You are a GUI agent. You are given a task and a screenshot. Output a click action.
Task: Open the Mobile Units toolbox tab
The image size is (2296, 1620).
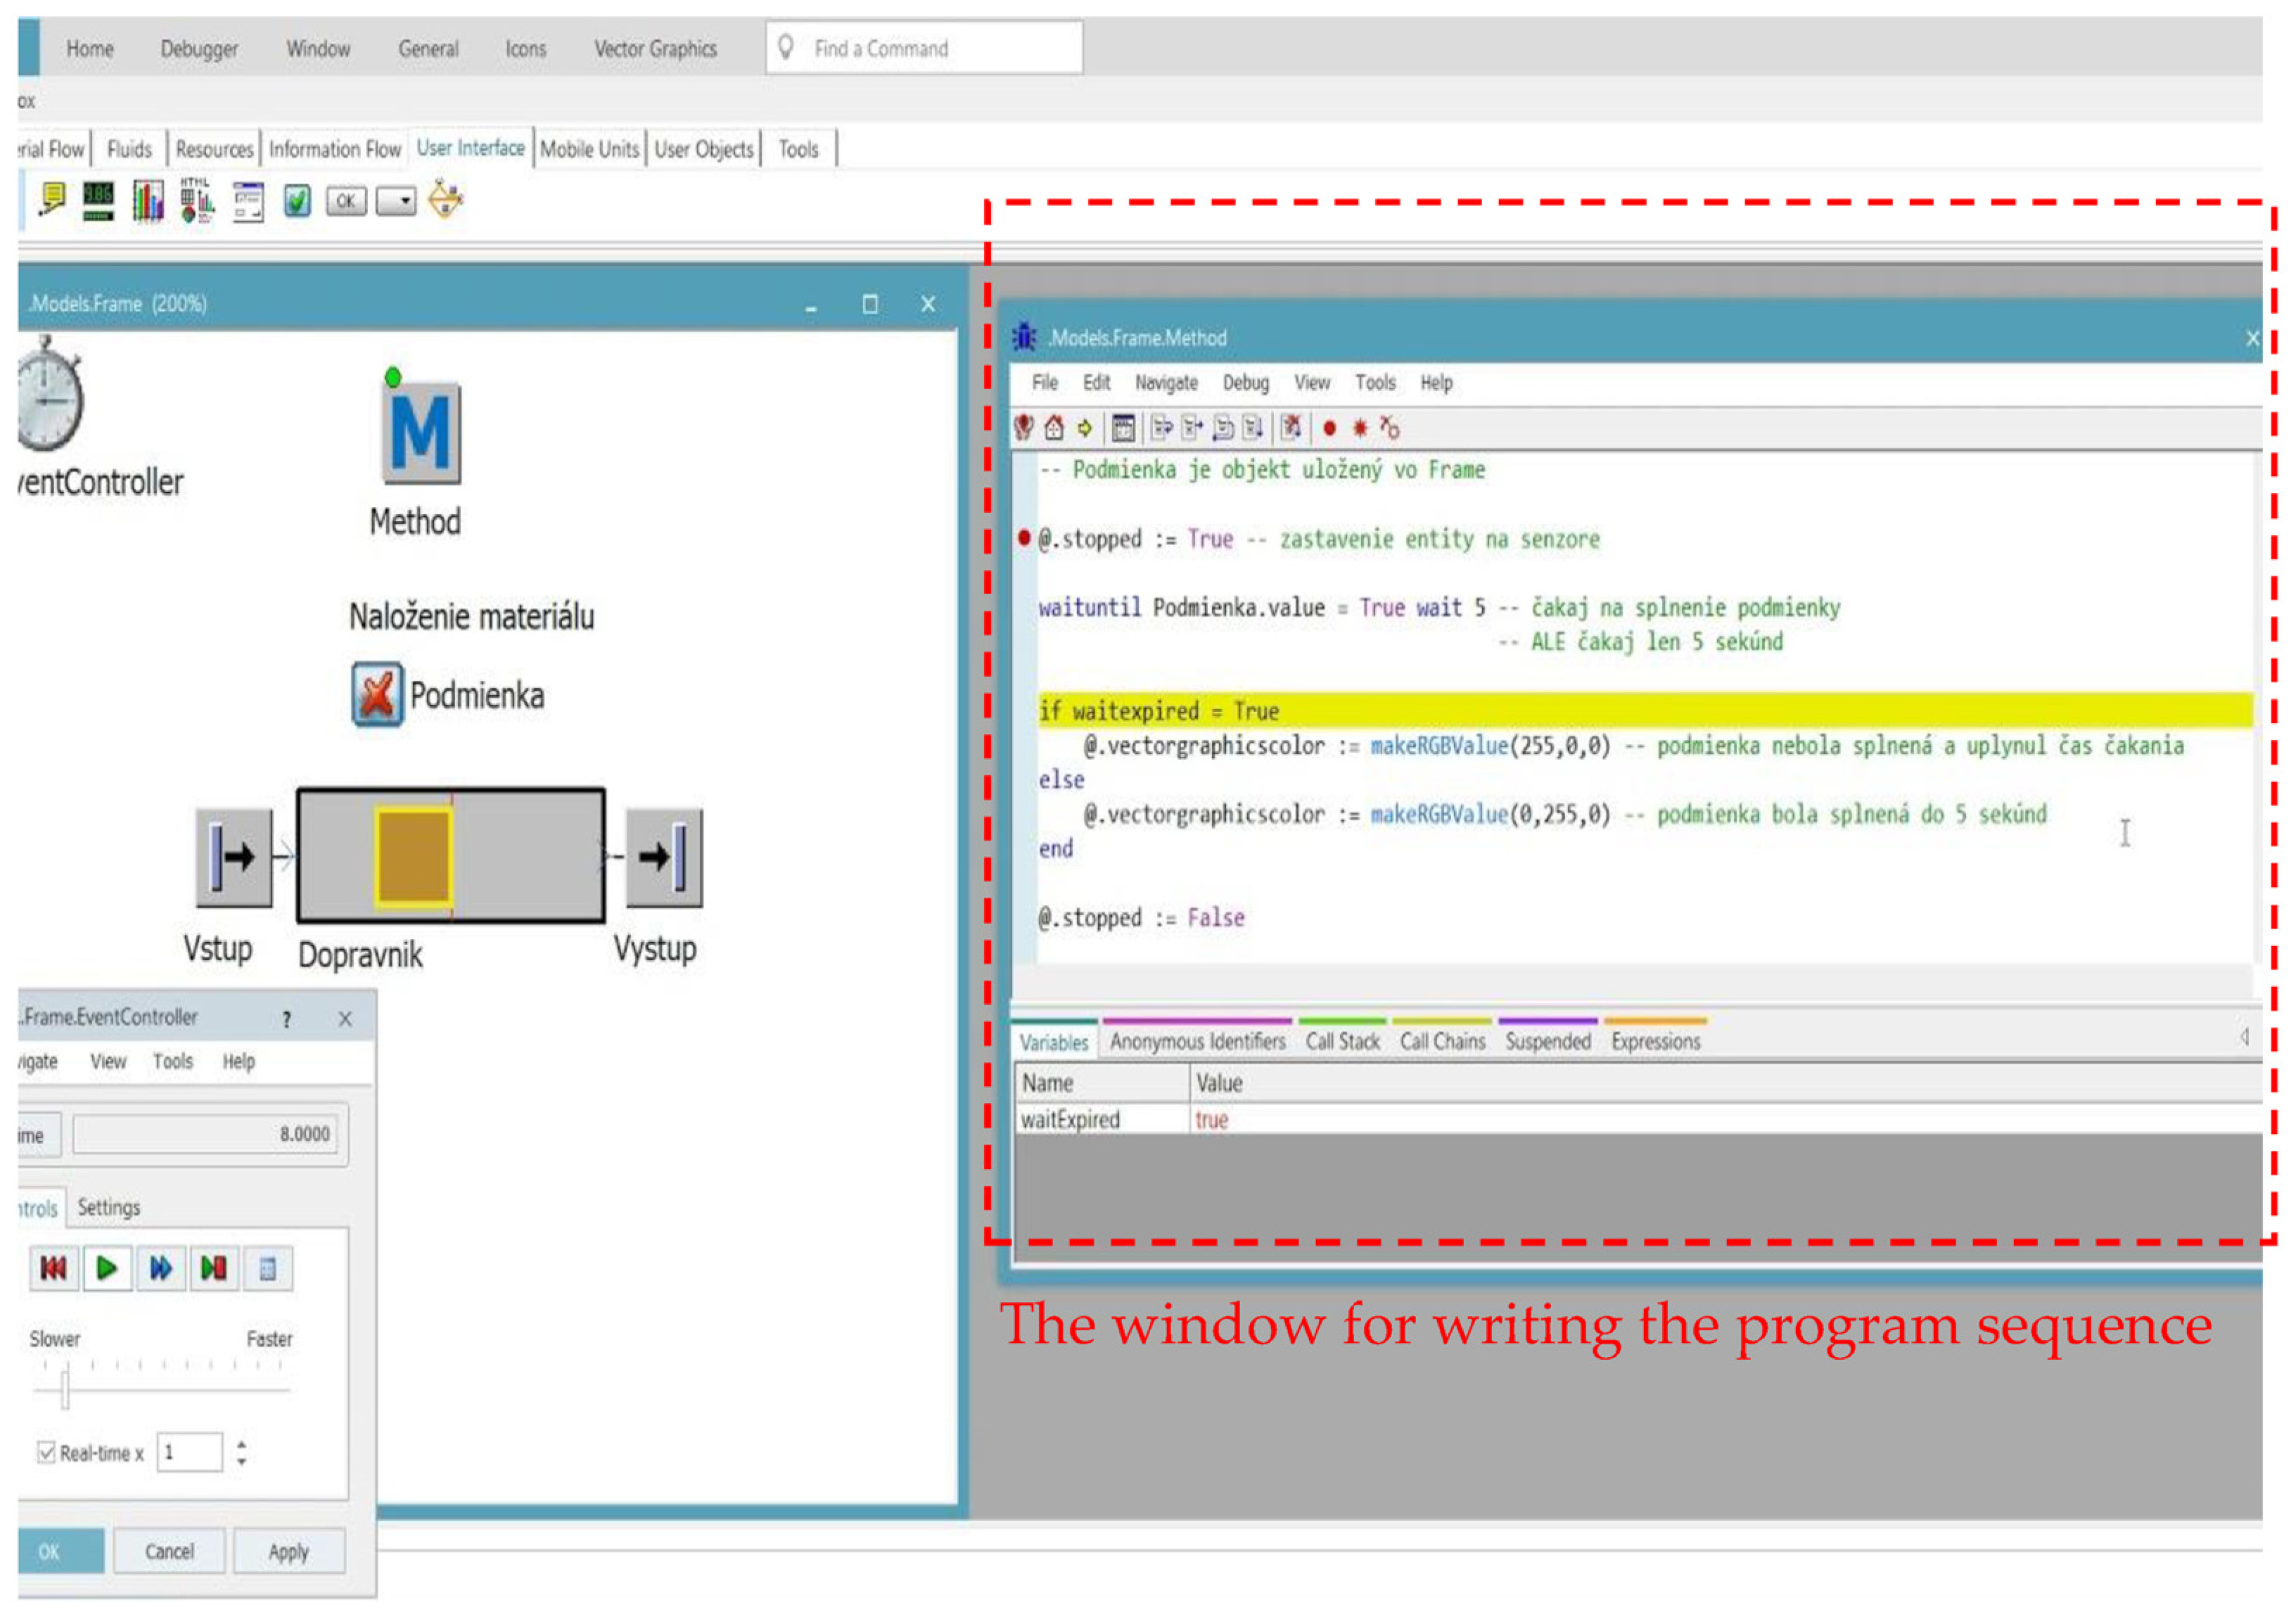589,150
